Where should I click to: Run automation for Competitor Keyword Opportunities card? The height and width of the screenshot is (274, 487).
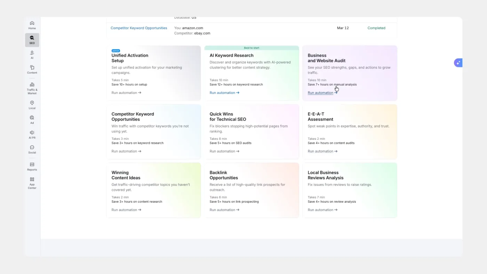pos(126,151)
